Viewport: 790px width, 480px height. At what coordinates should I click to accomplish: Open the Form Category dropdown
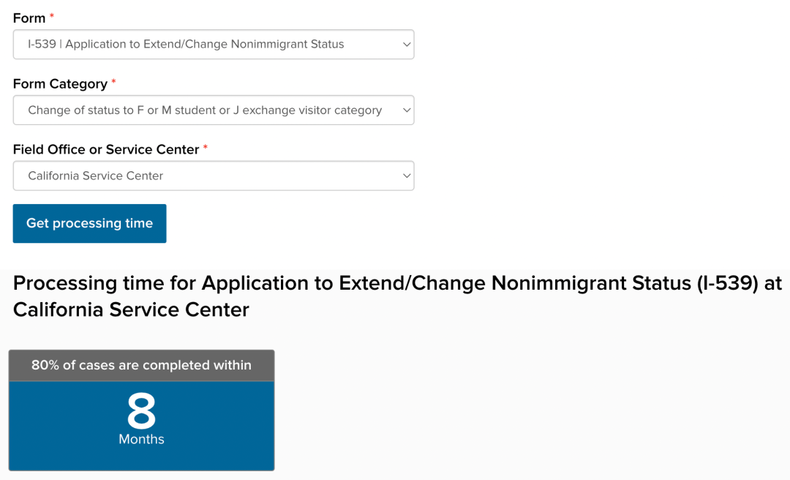213,110
